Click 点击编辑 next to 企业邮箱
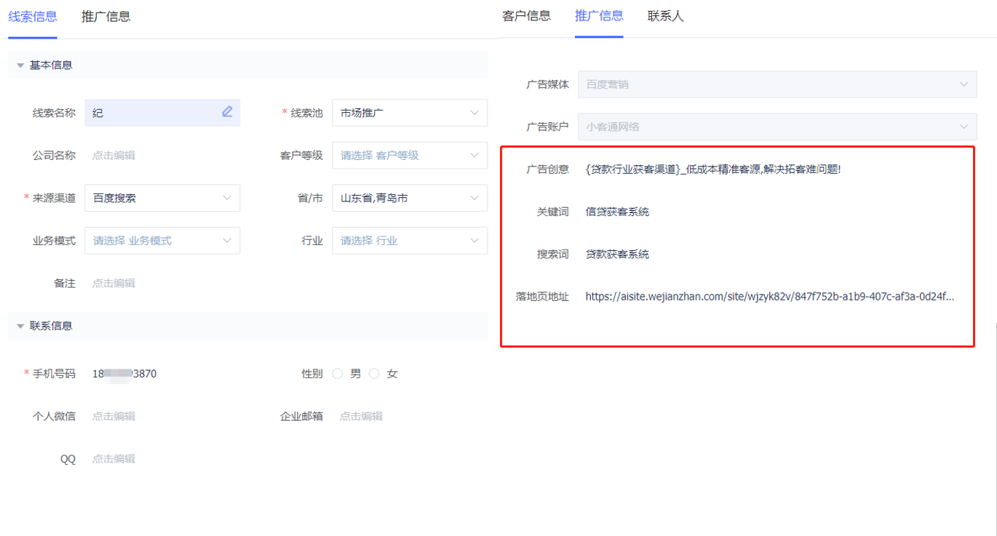 (x=361, y=416)
